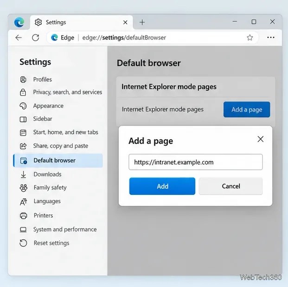Open Printers settings
Viewport: 288px width, 287px height.
pos(43,215)
